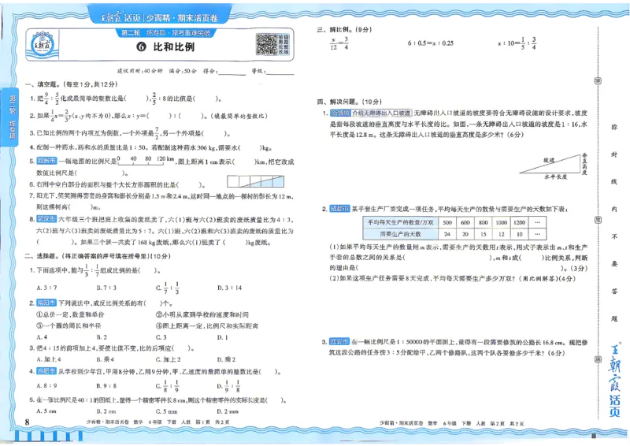The image size is (630, 446).
Task: Click the map scale bar 0 40 80 120 km
Action: [146, 161]
